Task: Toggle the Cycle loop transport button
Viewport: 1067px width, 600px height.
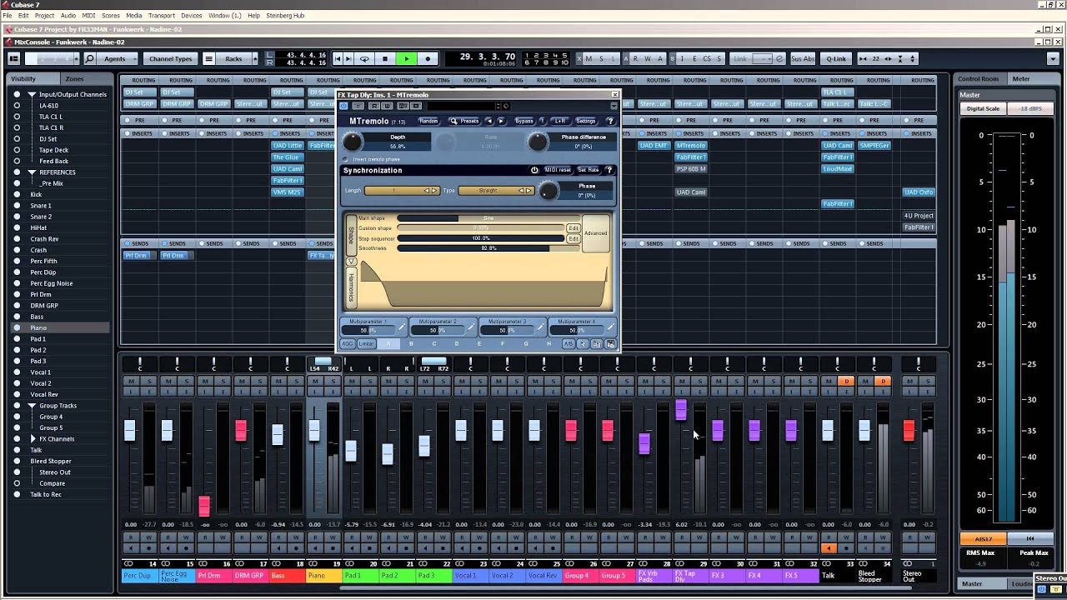Action: coord(364,58)
